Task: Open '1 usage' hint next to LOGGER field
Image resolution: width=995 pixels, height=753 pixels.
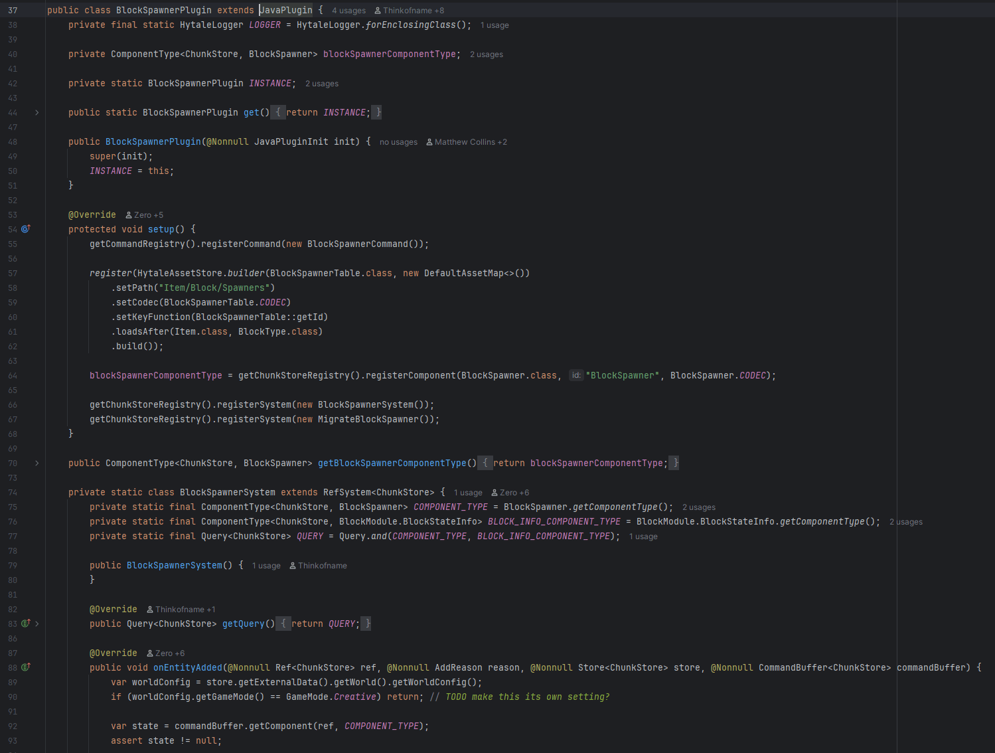Action: 494,25
